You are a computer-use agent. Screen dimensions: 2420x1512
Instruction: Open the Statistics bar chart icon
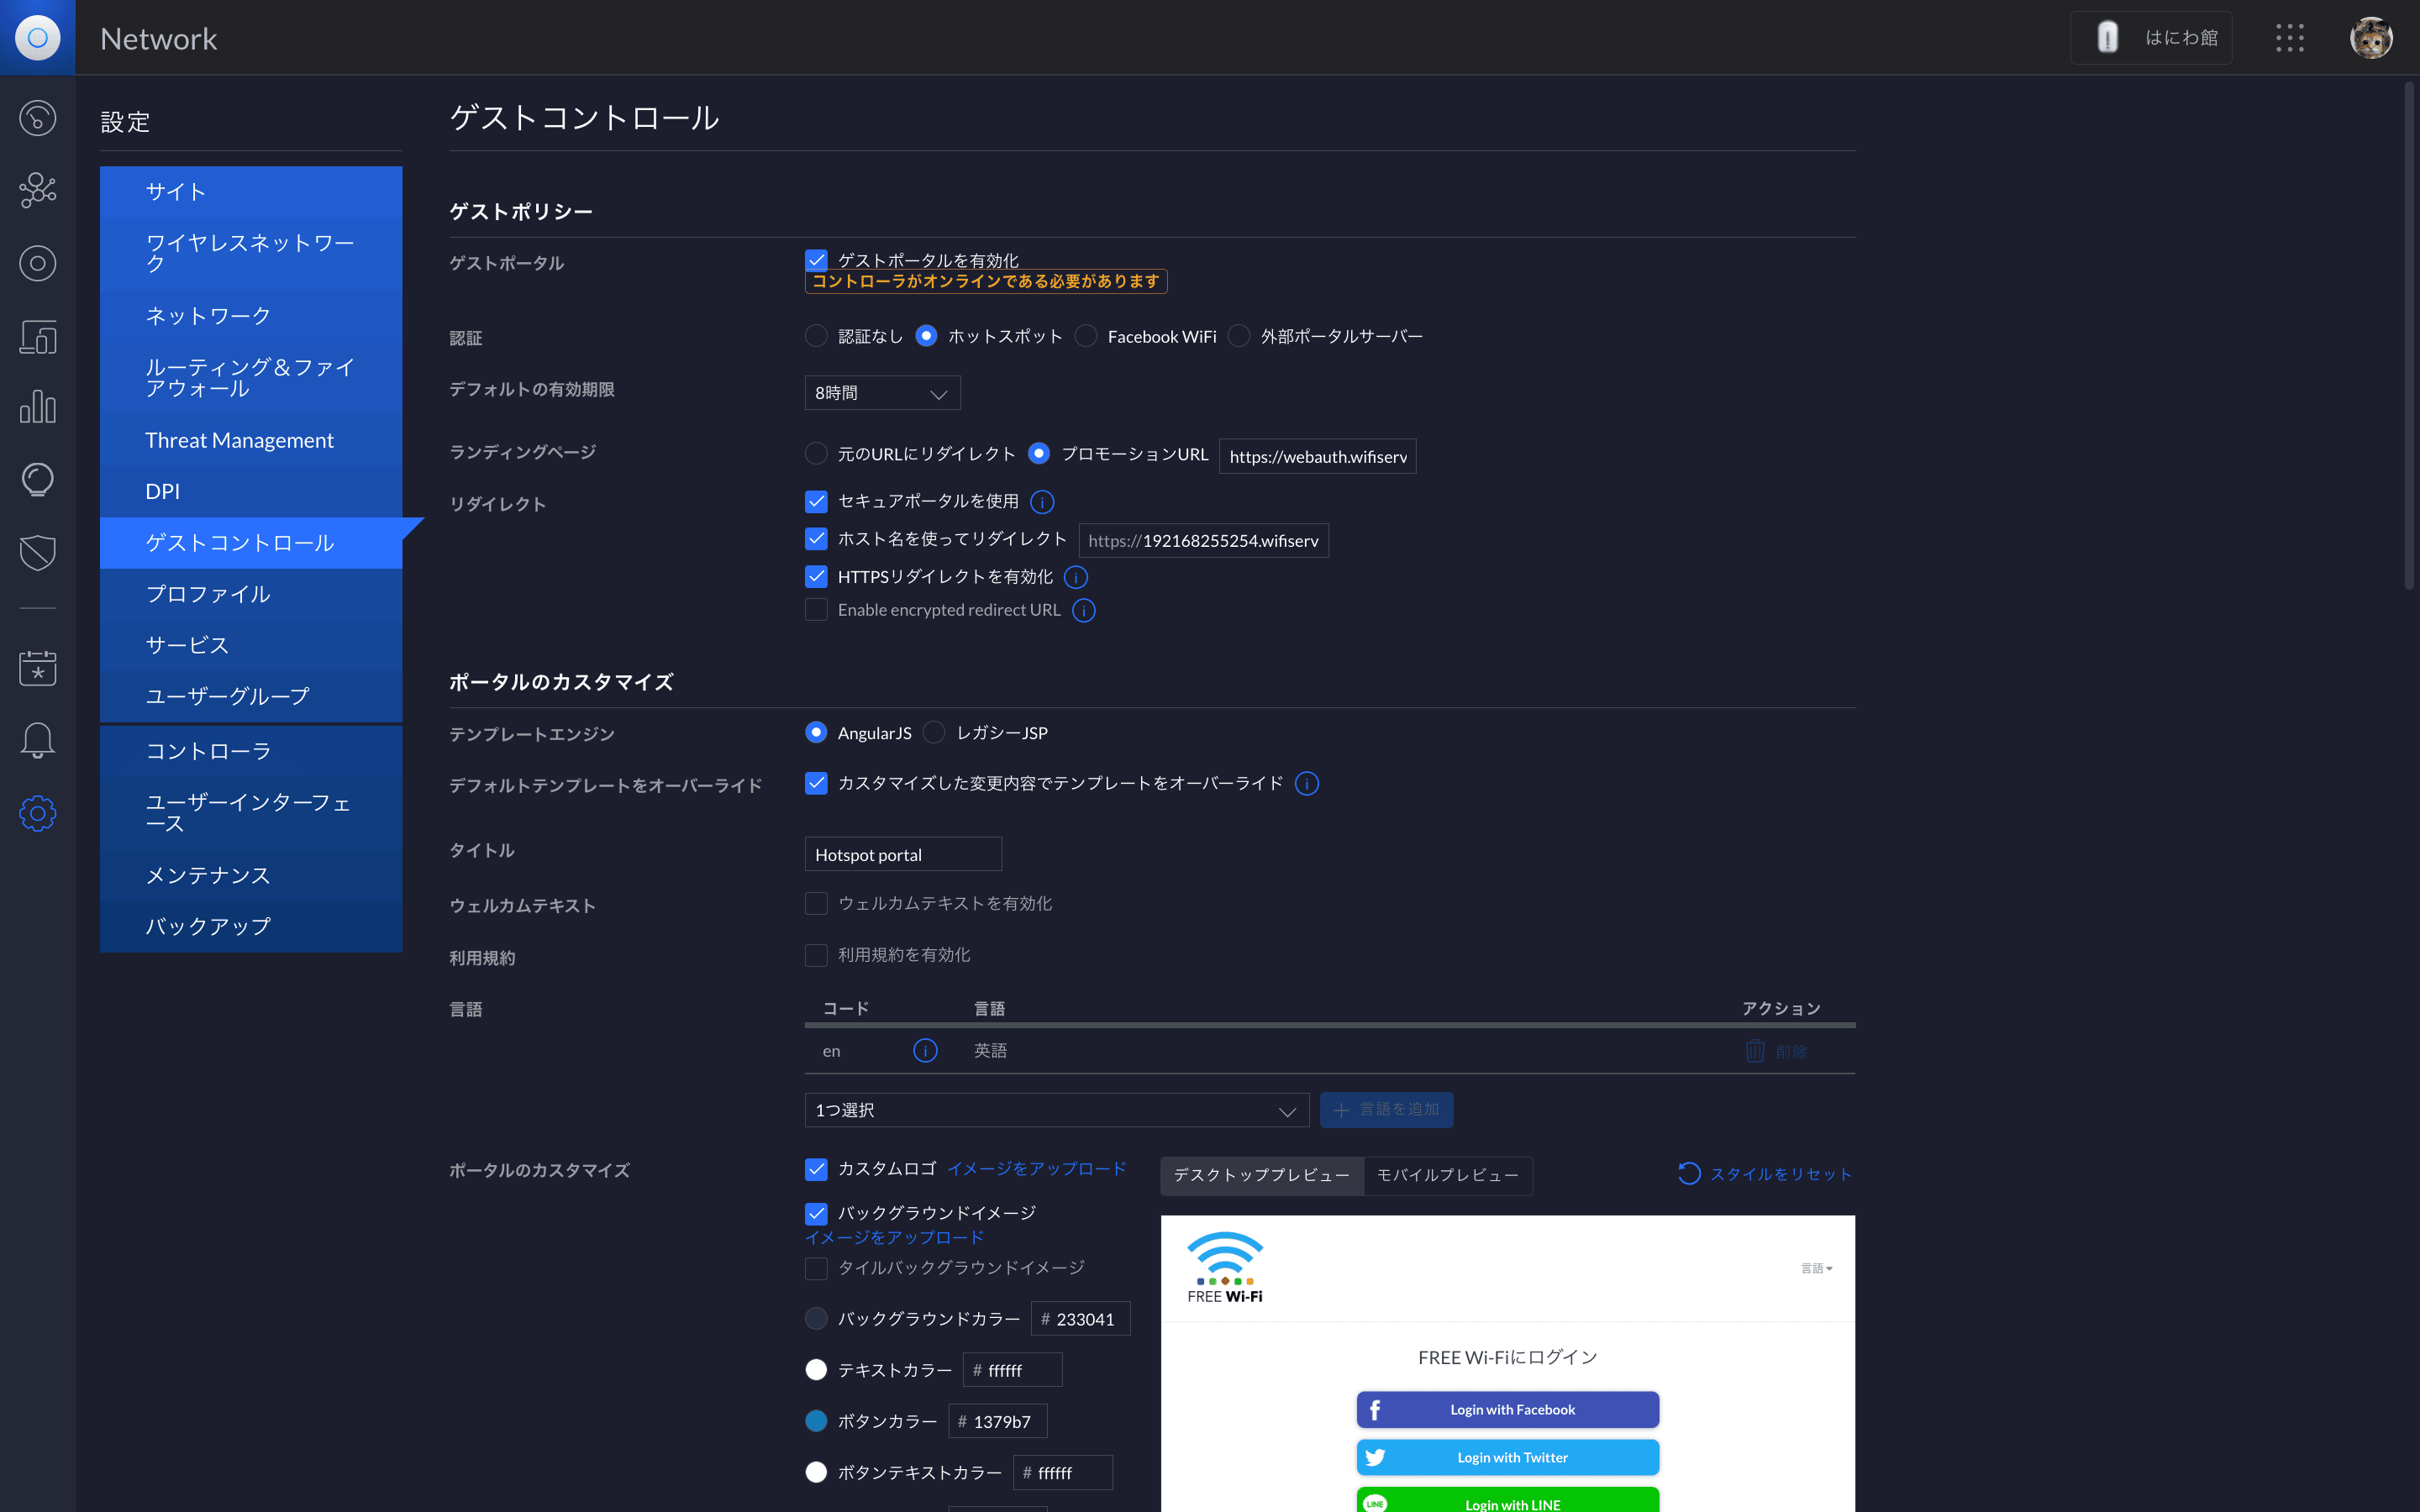[37, 407]
